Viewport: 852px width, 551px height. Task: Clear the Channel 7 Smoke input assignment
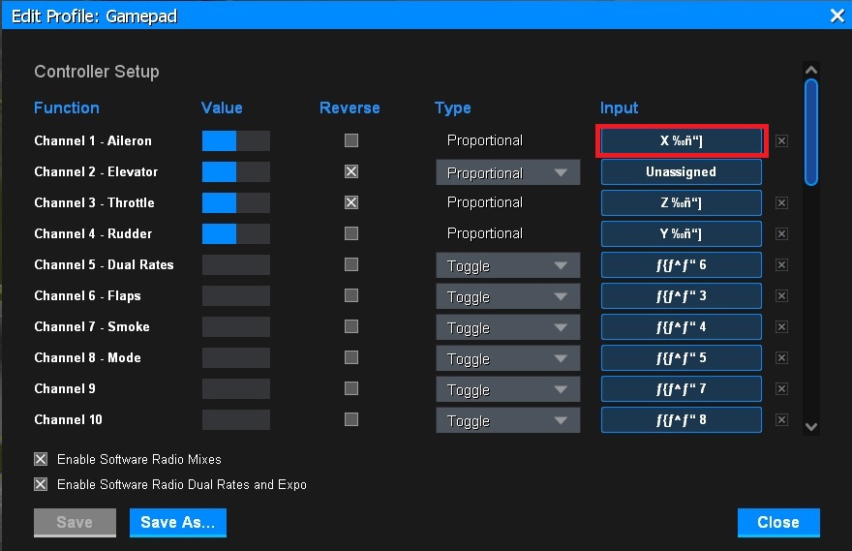click(781, 327)
